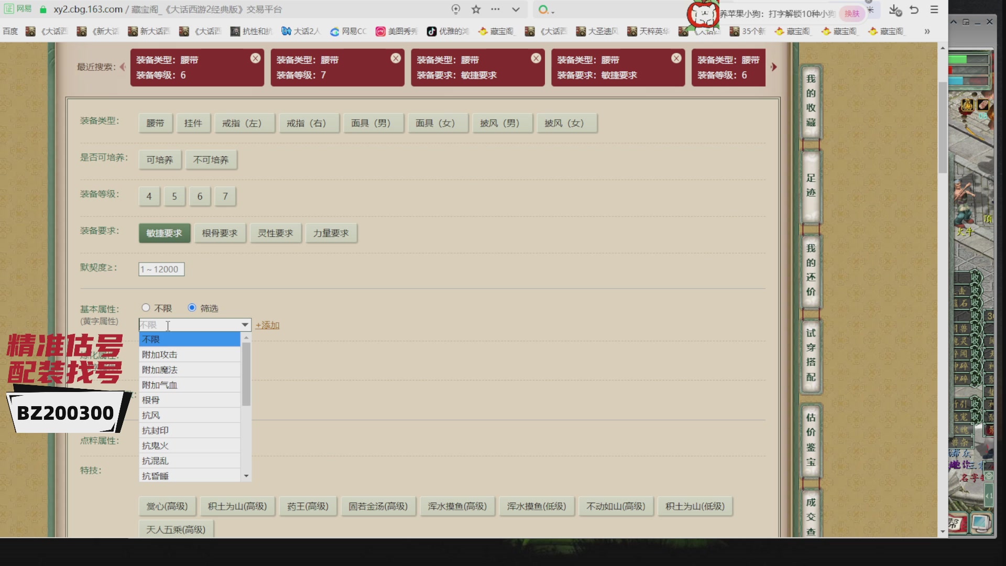
Task: Open 估价鉴宝 side tab
Action: [811, 439]
